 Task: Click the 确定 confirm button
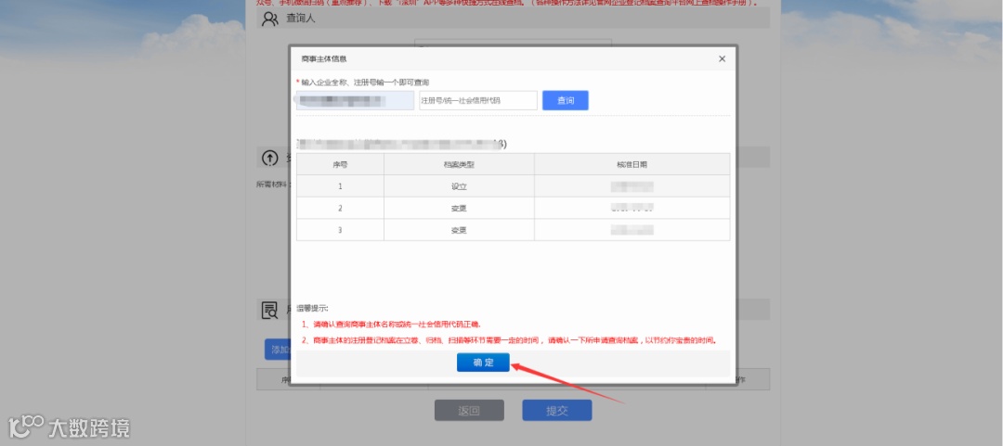click(x=483, y=363)
